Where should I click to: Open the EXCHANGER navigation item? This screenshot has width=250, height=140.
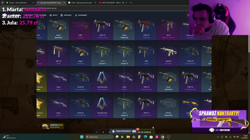[81, 15]
